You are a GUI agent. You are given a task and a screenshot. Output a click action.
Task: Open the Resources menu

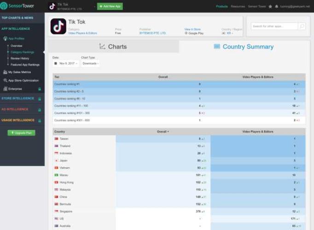pyautogui.click(x=238, y=6)
